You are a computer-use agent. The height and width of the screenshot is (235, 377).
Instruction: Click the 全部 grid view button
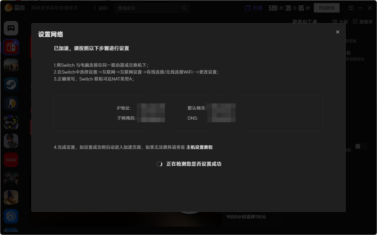tap(340, 22)
